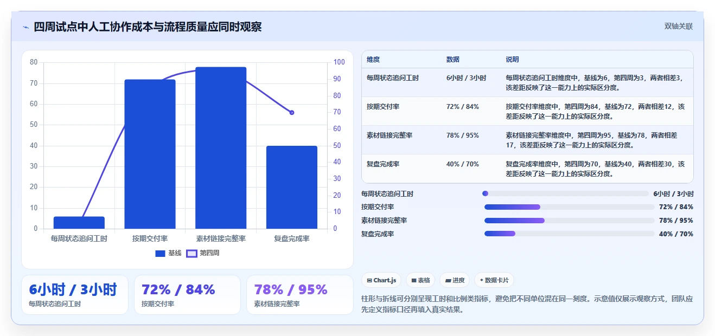Click the 表格 tag chip
715x336 pixels.
[421, 280]
